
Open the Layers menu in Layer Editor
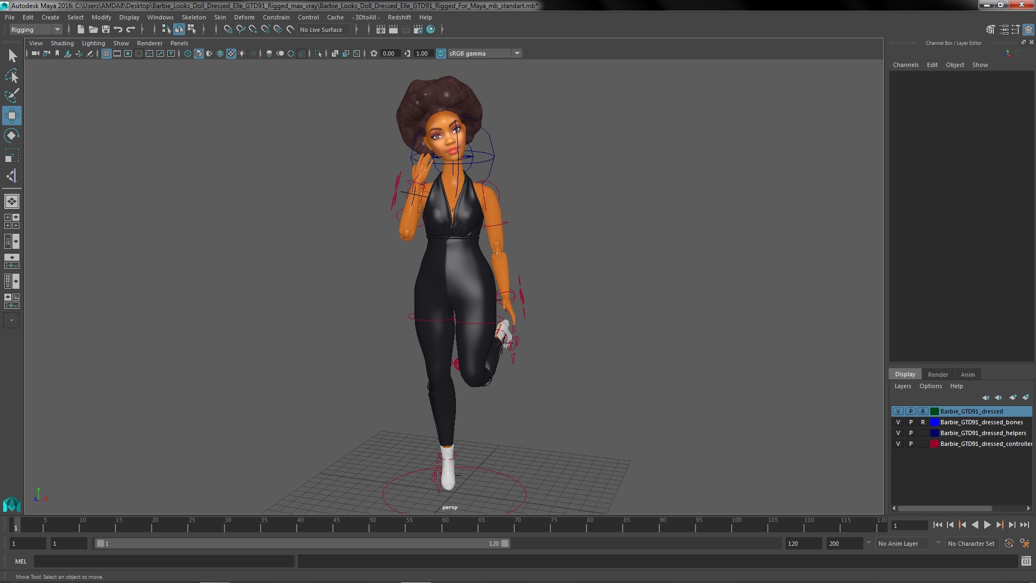click(x=903, y=386)
